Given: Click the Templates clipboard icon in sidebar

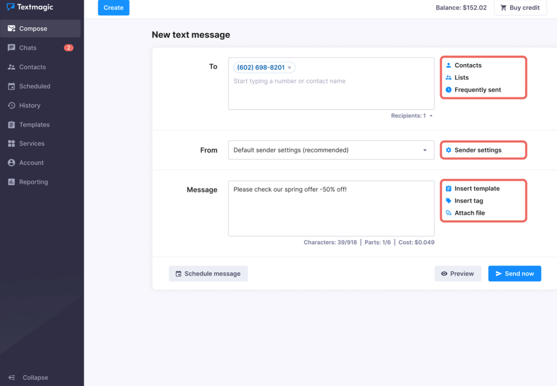Looking at the screenshot, I should pos(11,124).
